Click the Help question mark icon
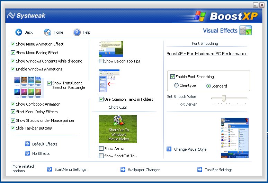 click(x=77, y=32)
